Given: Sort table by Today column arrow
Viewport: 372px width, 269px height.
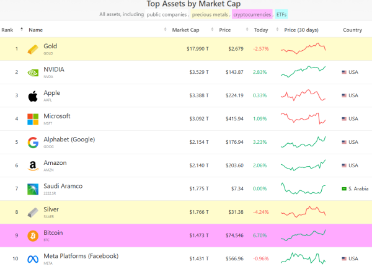Looking at the screenshot, I should (277, 29).
